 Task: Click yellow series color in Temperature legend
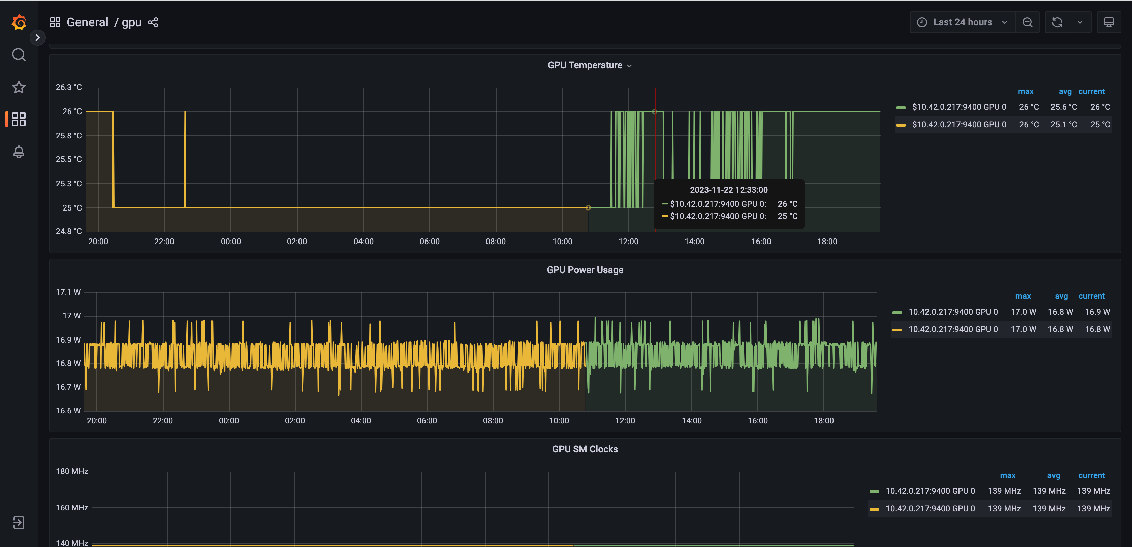(x=901, y=125)
